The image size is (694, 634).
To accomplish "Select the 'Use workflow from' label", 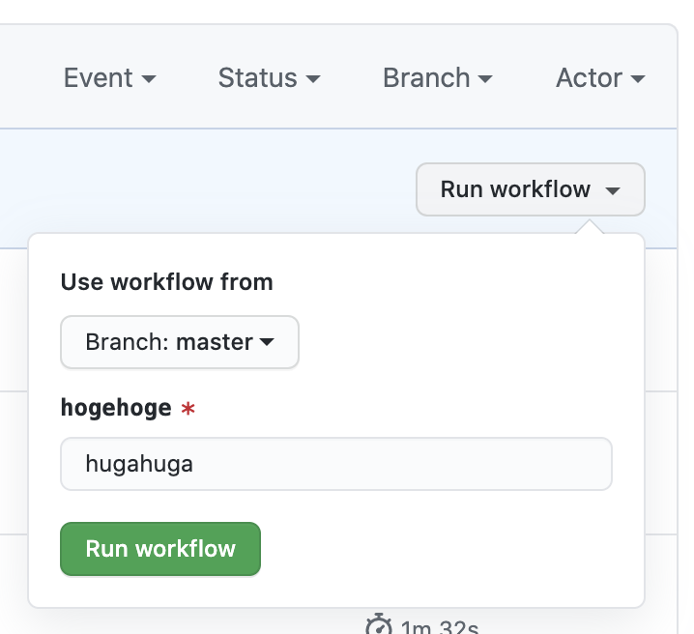I will [x=167, y=282].
